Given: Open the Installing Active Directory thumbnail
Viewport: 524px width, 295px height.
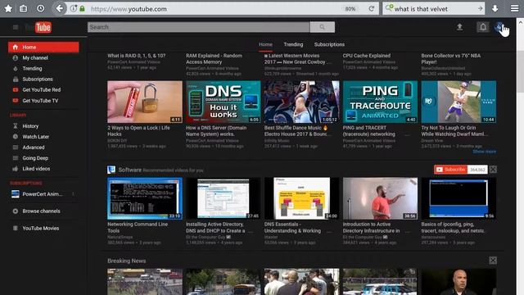Looking at the screenshot, I should 224,198.
